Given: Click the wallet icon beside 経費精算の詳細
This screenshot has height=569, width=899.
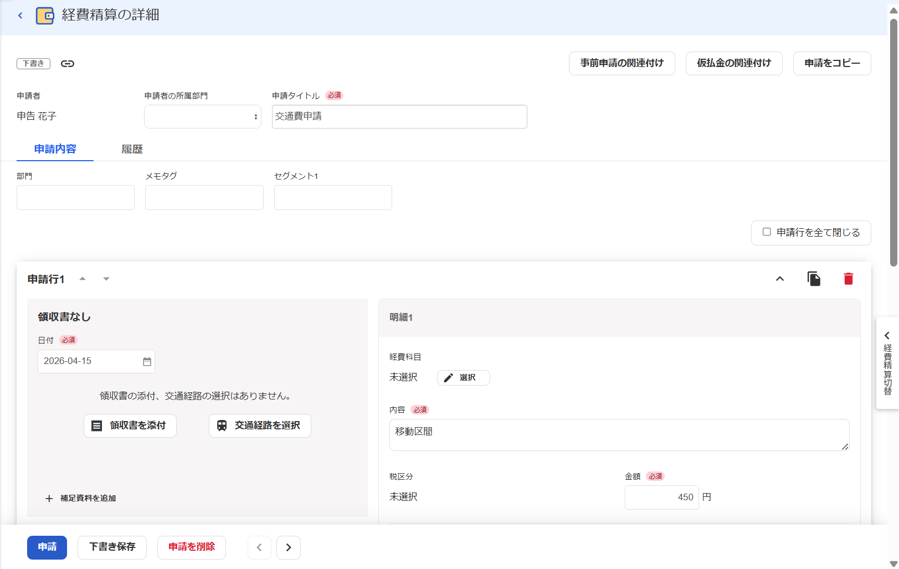Looking at the screenshot, I should point(45,16).
